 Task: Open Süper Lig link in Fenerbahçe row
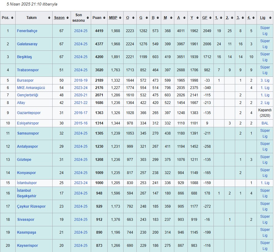tap(265, 31)
